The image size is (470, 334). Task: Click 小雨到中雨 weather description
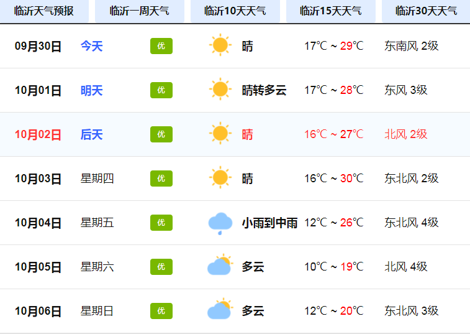(x=270, y=223)
